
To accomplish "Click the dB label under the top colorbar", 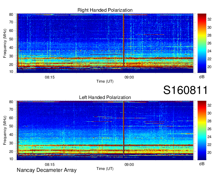I will [202, 77].
